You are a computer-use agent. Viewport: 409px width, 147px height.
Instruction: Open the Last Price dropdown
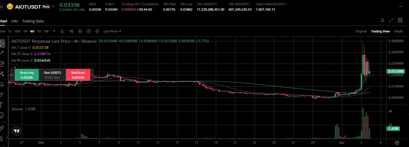(x=112, y=31)
